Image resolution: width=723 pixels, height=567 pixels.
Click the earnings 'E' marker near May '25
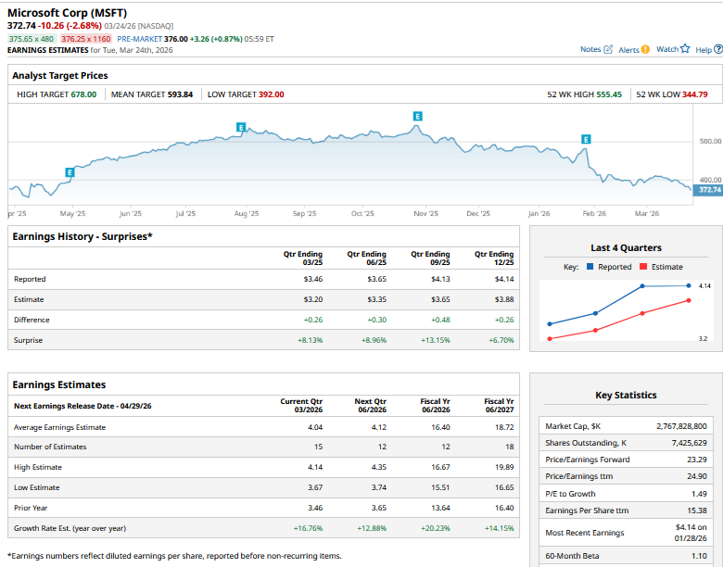click(x=70, y=172)
